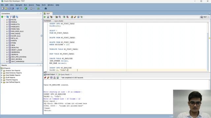
Task: Run Statement with the green play icon
Action: pos(45,17)
